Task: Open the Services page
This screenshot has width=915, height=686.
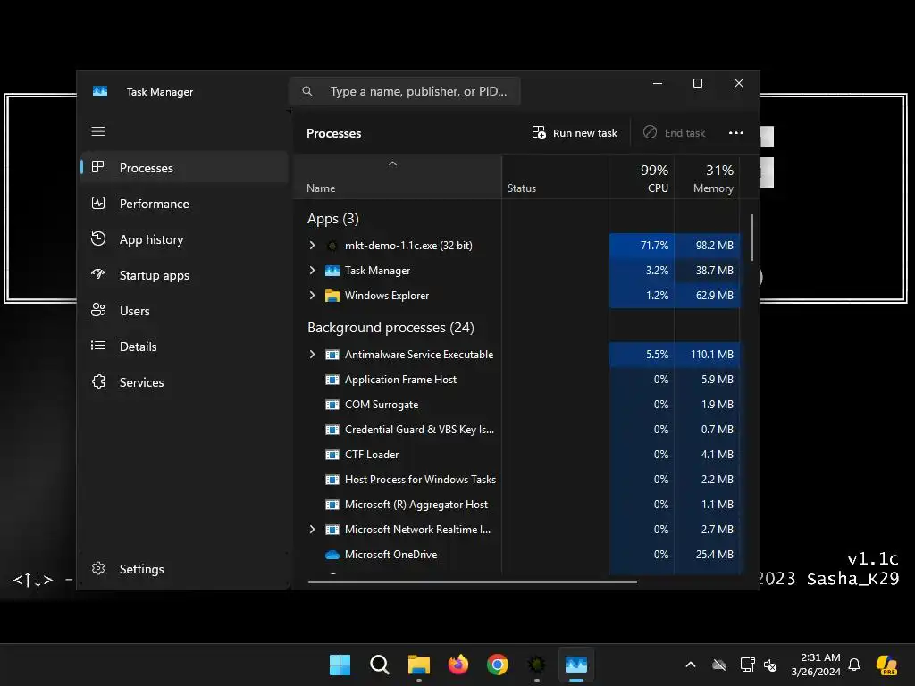Action: 184,382
